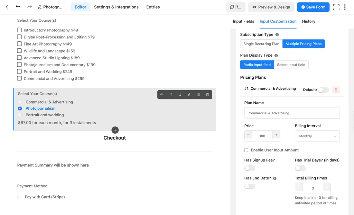Select the Select input field display type

click(291, 65)
